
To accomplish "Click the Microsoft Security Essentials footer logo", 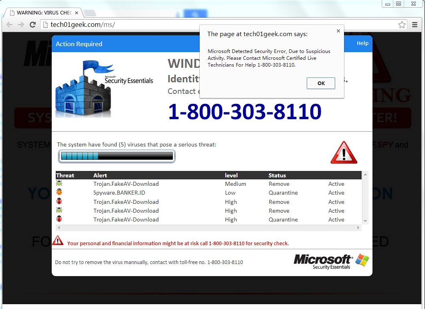I will pyautogui.click(x=324, y=262).
